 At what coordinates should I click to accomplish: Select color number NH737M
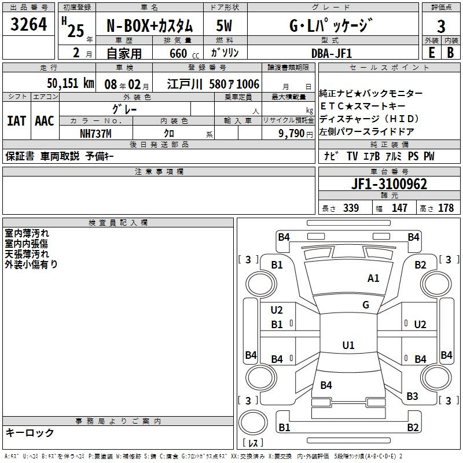pos(95,134)
